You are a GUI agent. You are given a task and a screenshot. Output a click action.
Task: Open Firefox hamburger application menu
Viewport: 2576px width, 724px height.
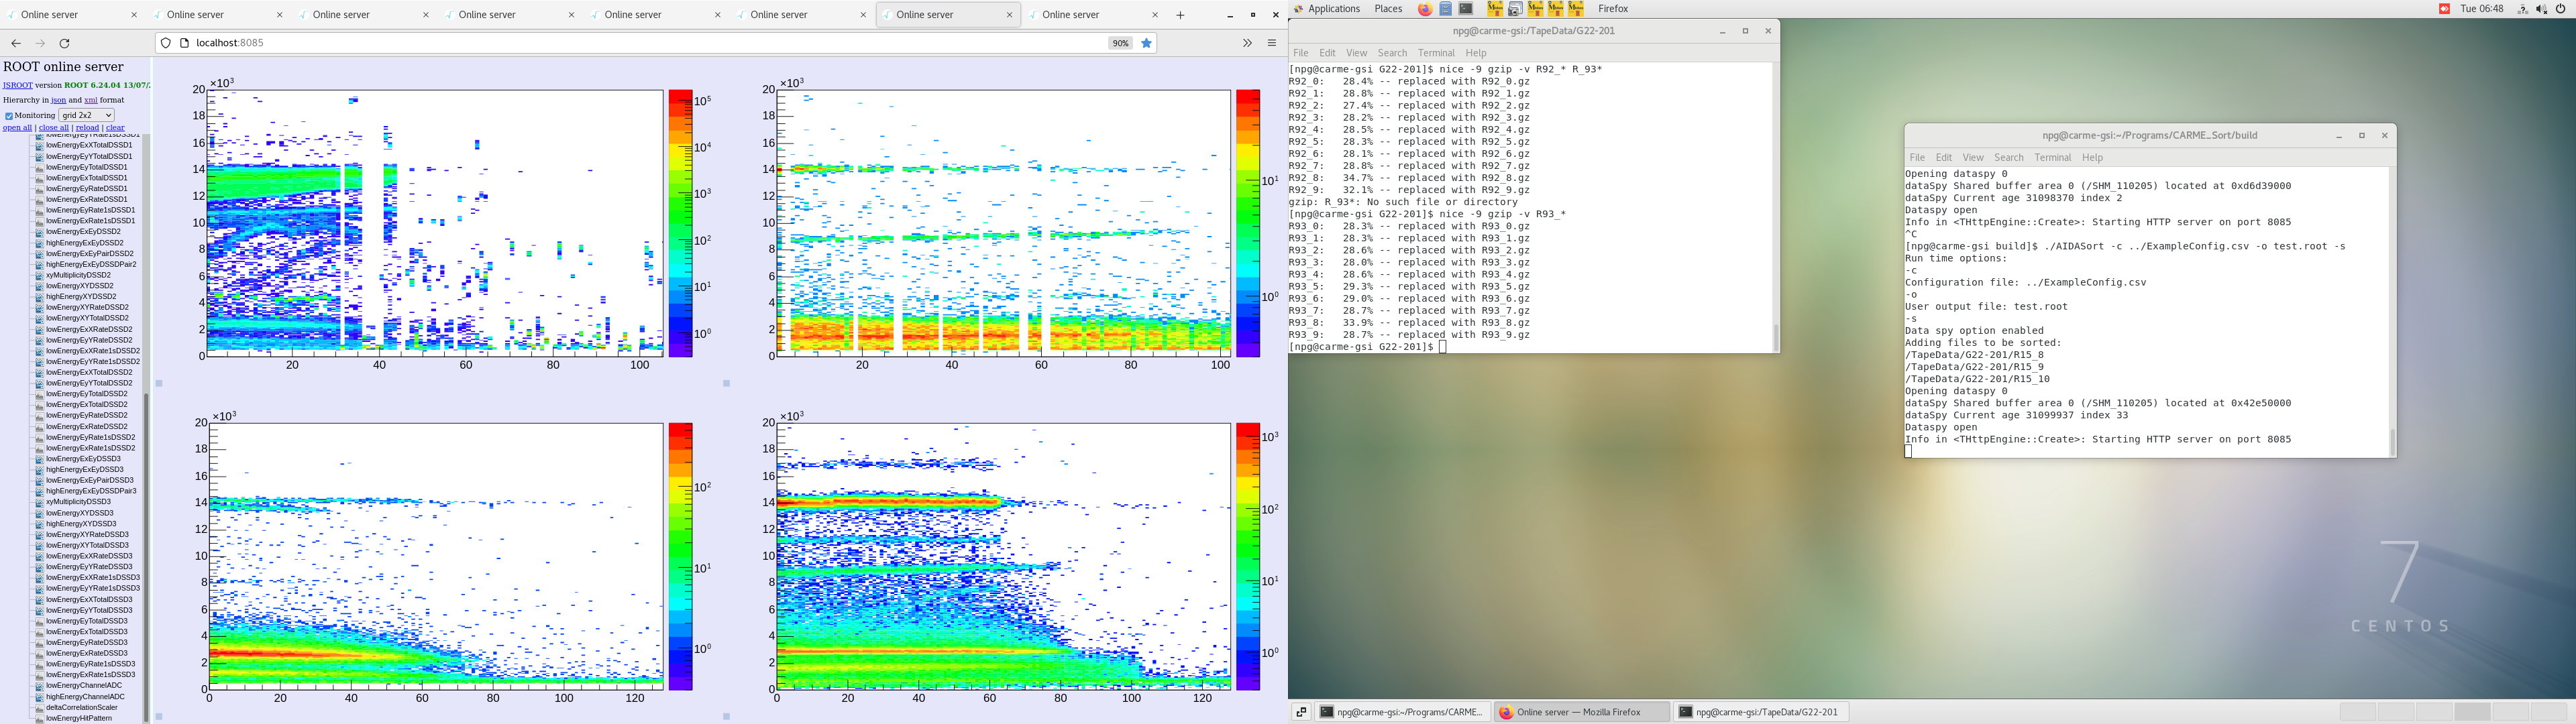click(x=1272, y=43)
